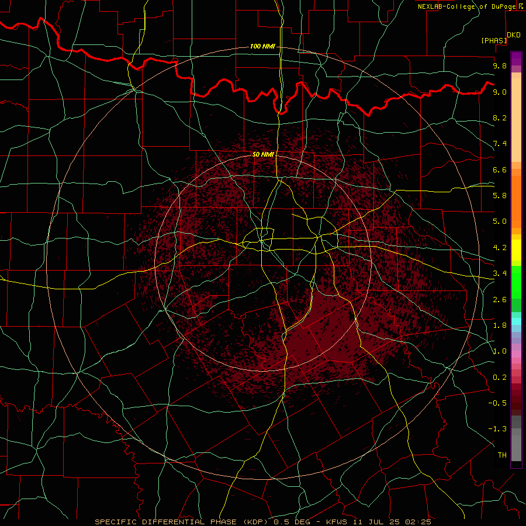Click the -1.3 value on the scale

click(497, 429)
